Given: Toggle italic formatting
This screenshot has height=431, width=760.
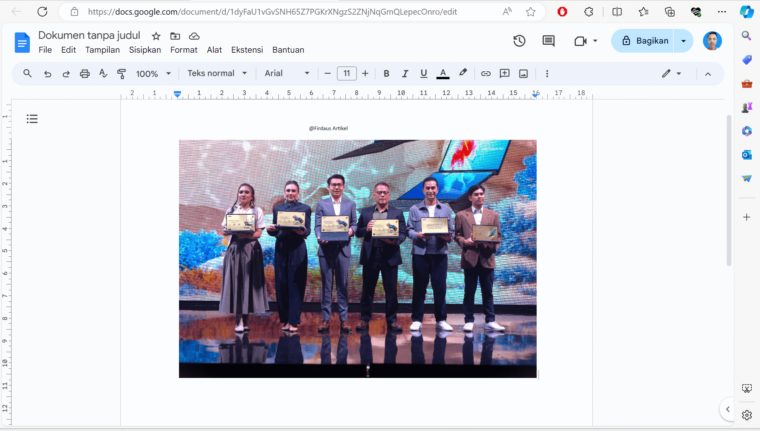Looking at the screenshot, I should pos(405,73).
